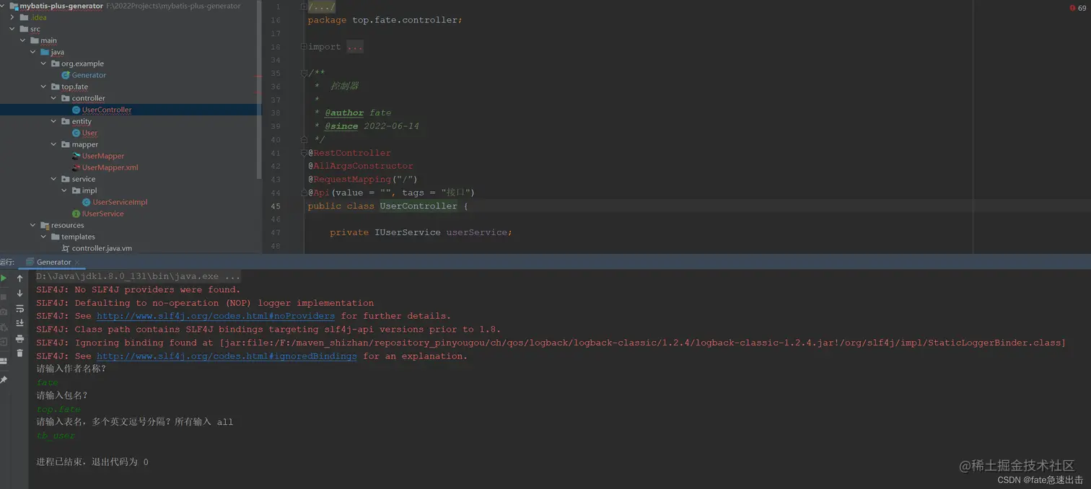Jump up the stack trace with up arrow
This screenshot has width=1091, height=489.
20,278
